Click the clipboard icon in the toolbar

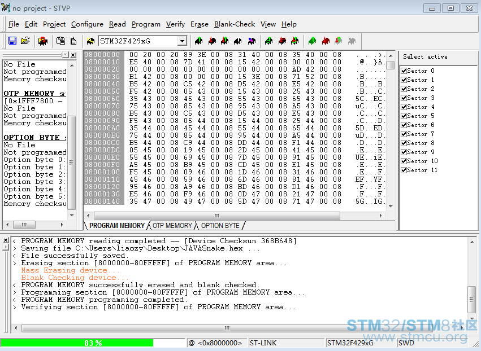[x=60, y=41]
